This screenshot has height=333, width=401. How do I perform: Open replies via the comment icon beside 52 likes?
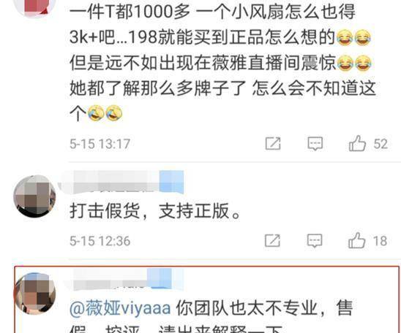[315, 143]
